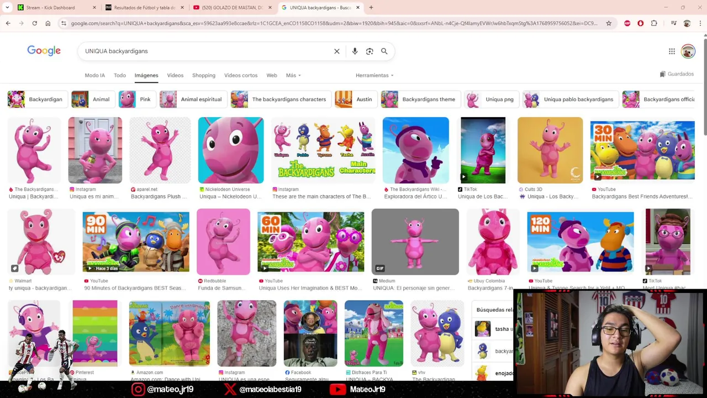Select the Uniqua png chip
Screen dimensions: 707x398
491,99
